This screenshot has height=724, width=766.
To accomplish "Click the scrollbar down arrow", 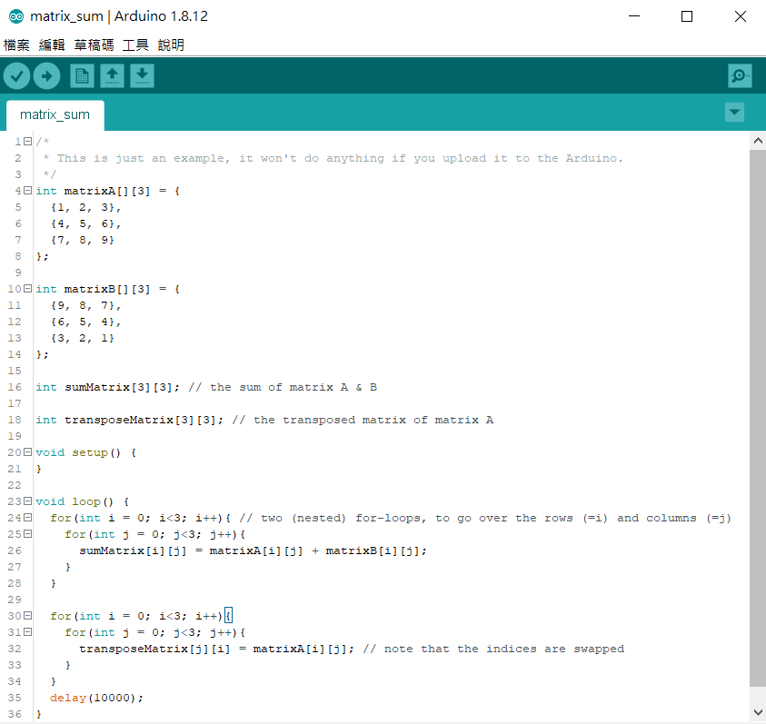I will click(x=757, y=713).
